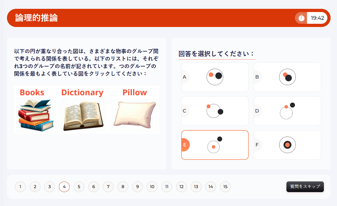Image resolution: width=337 pixels, height=206 pixels.
Task: Click the 19:42 countdown timer display
Action: (x=317, y=18)
